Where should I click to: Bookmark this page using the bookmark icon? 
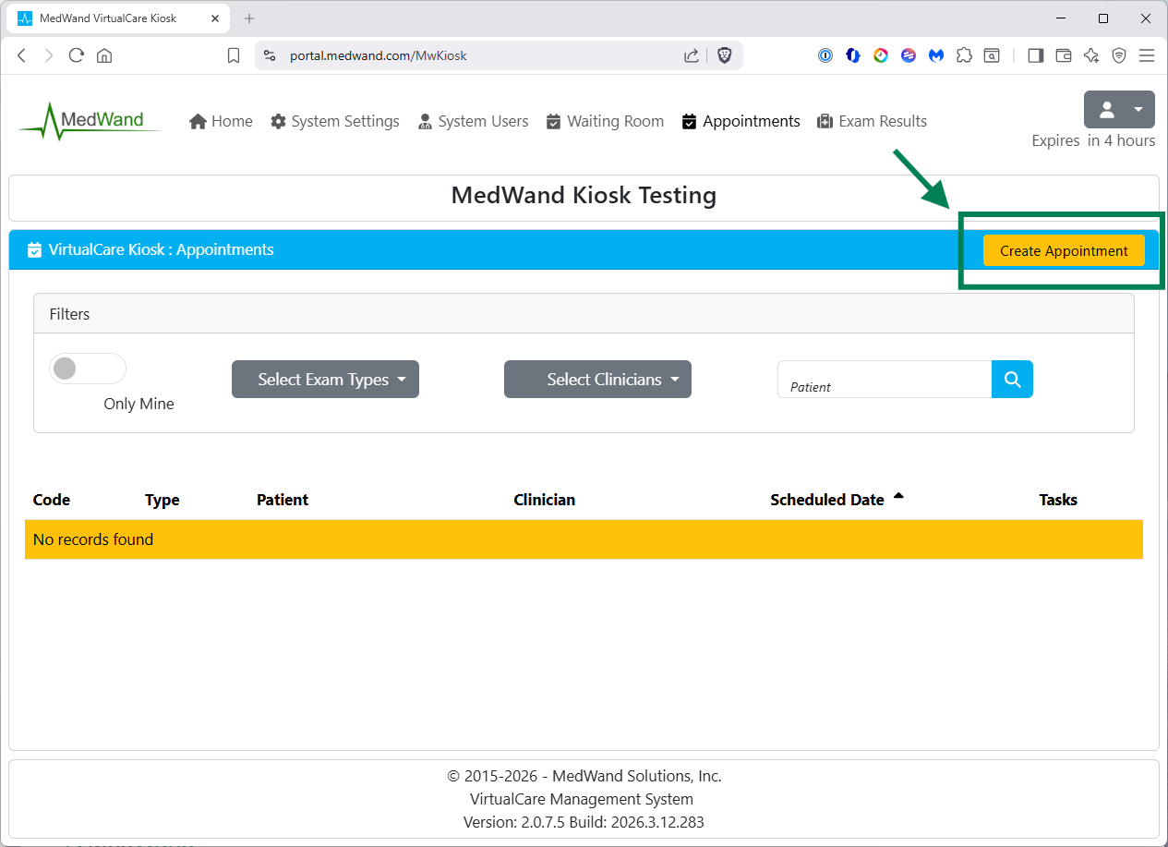pos(234,55)
